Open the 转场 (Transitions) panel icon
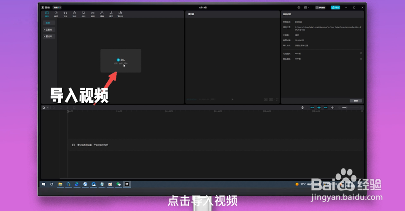405x211 pixels. coord(93,13)
